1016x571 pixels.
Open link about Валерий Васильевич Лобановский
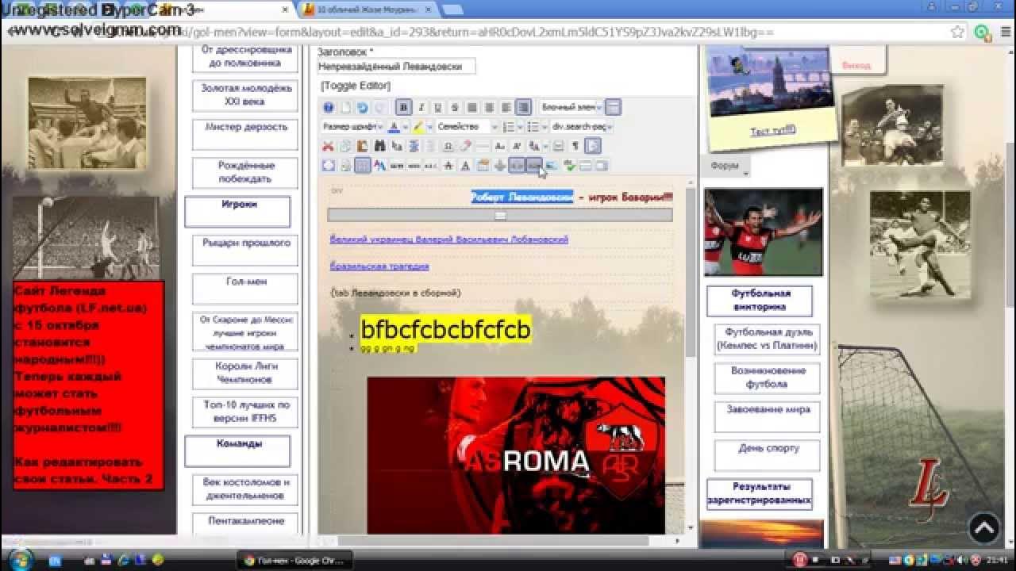click(x=449, y=239)
